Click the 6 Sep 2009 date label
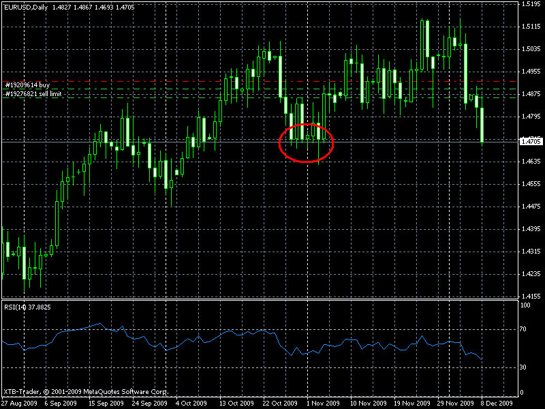The image size is (545, 409). [61, 404]
